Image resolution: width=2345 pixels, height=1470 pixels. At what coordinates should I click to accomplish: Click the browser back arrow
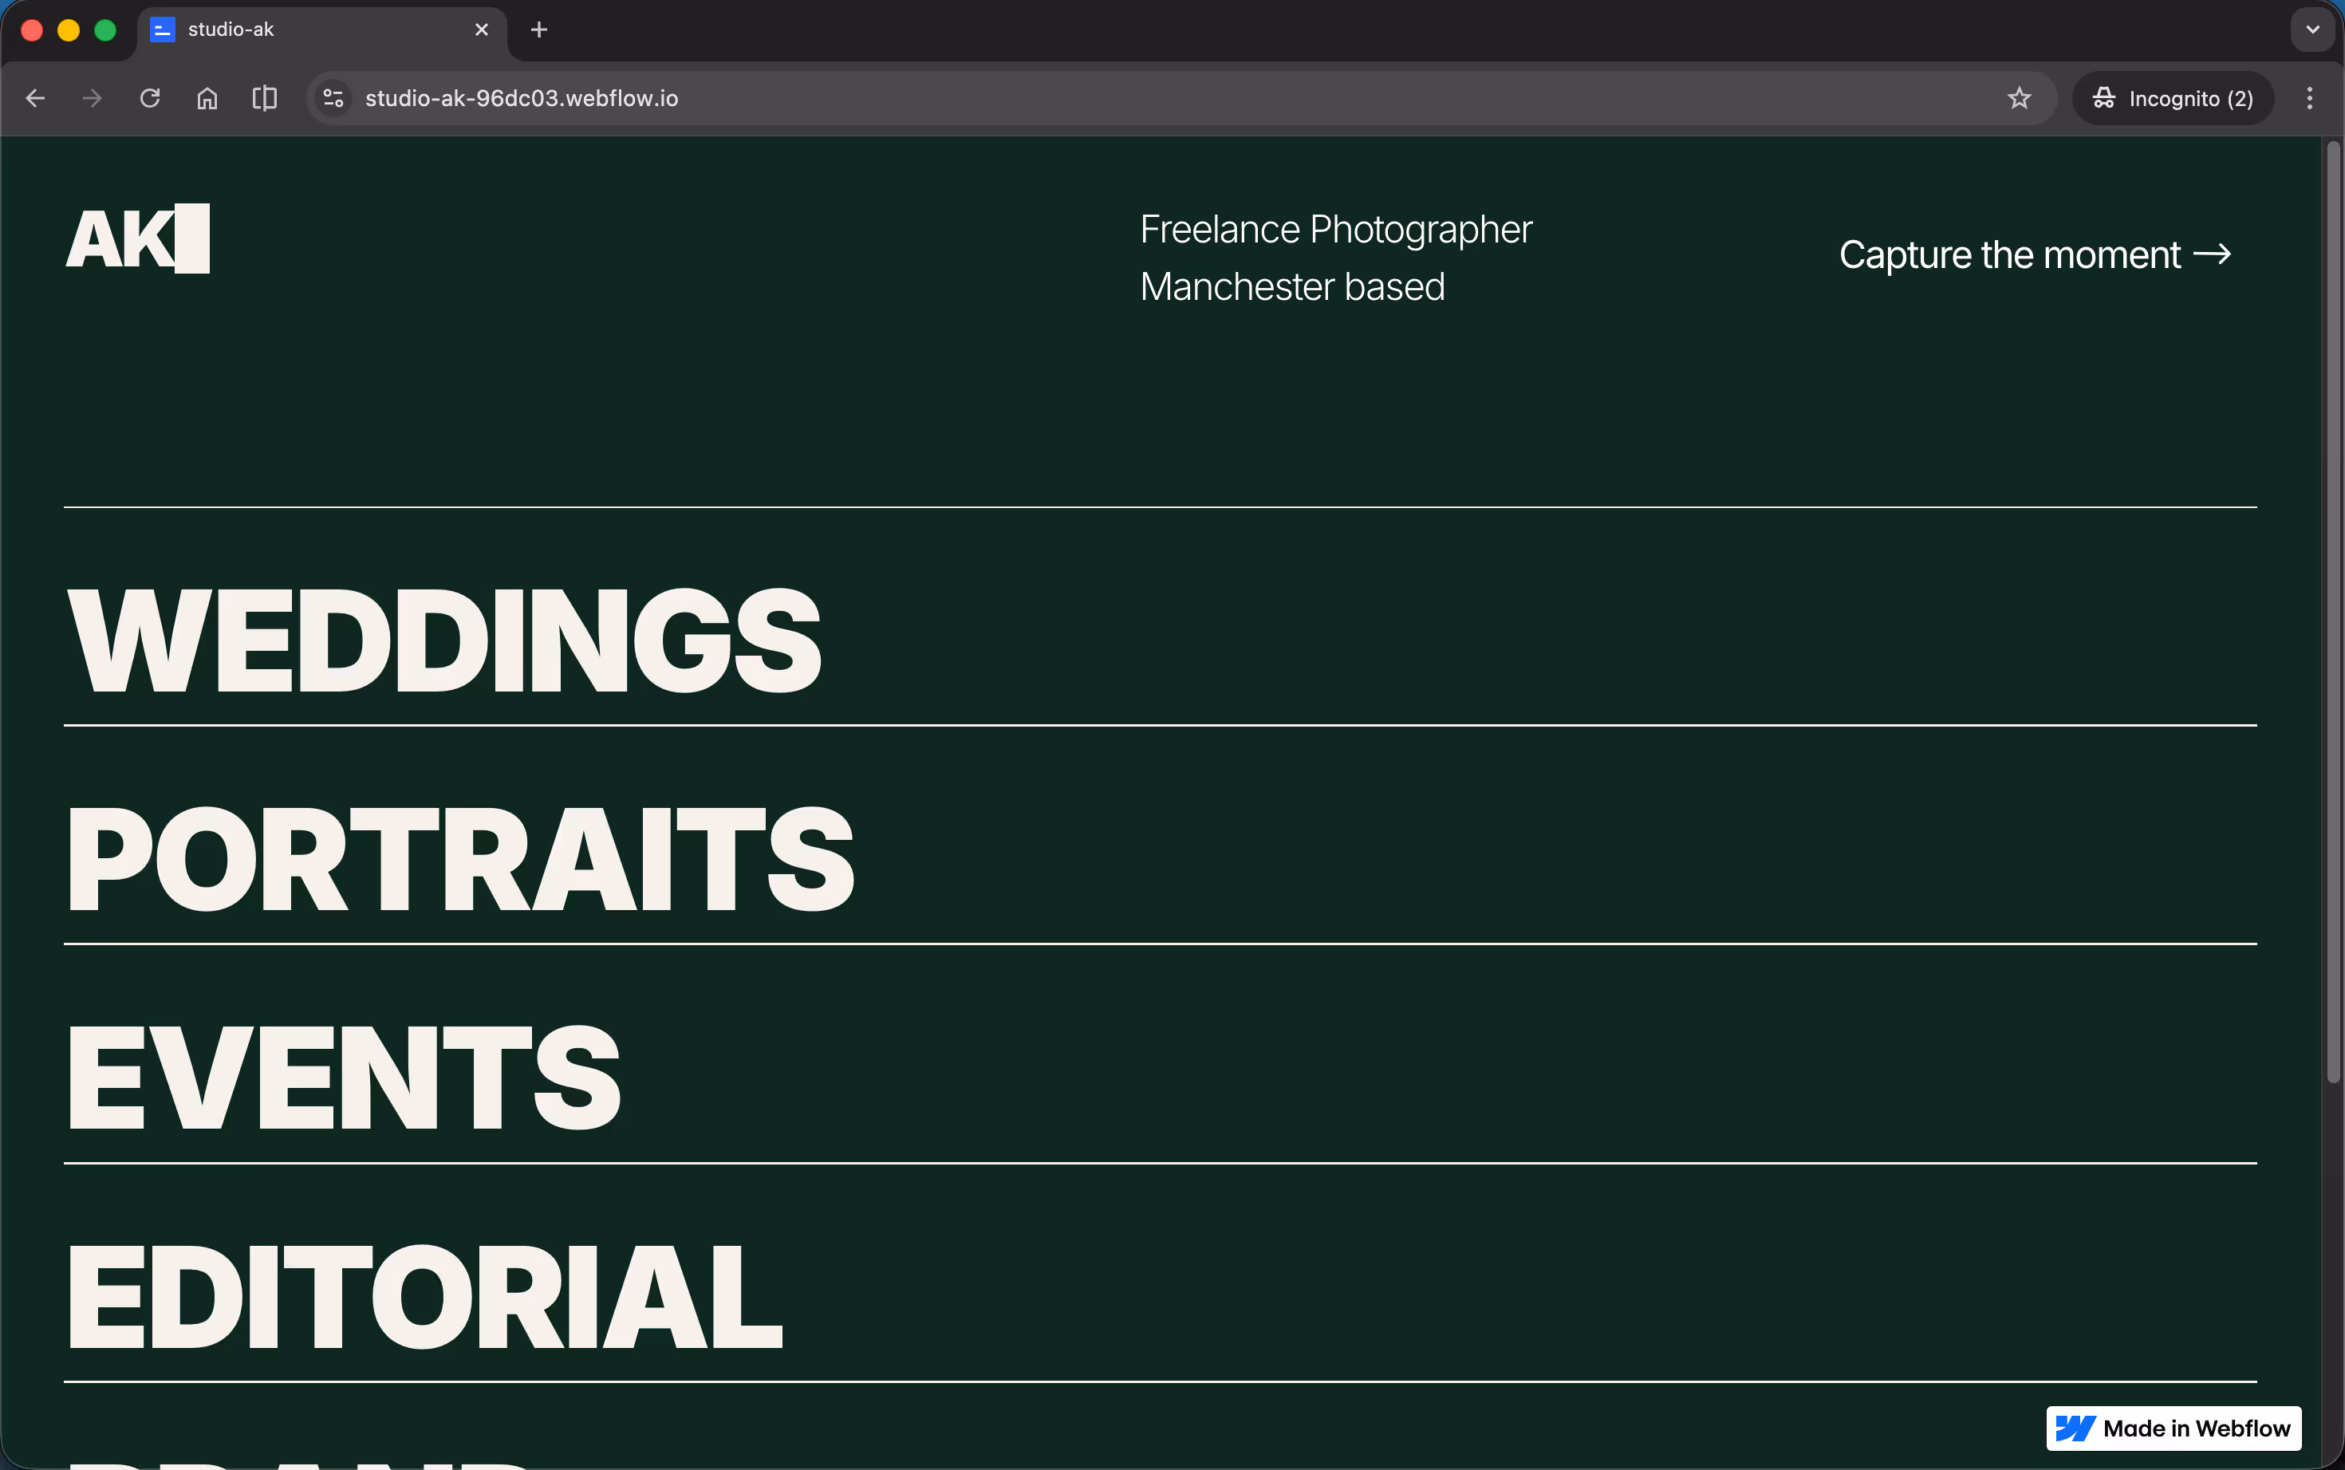click(36, 98)
